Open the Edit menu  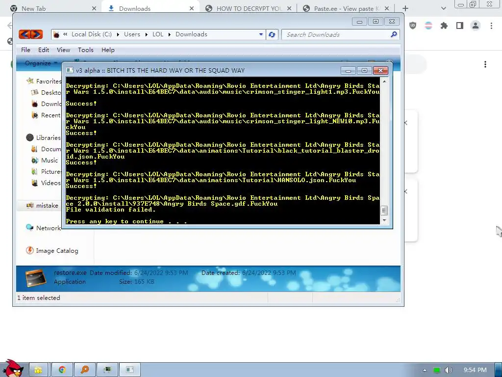point(44,50)
